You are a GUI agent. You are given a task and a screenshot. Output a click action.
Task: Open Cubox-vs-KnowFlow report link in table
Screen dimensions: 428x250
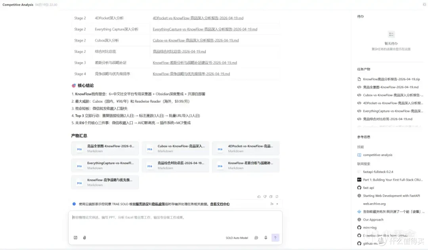click(x=195, y=40)
